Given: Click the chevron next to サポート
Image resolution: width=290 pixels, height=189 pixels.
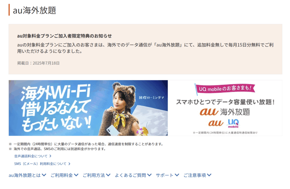Looking at the screenshot, I should click(177, 175).
